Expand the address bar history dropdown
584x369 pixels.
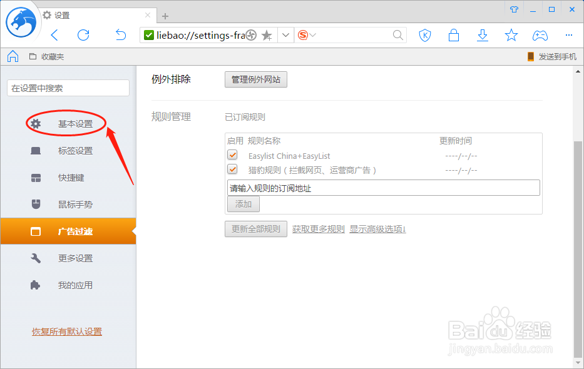point(285,36)
